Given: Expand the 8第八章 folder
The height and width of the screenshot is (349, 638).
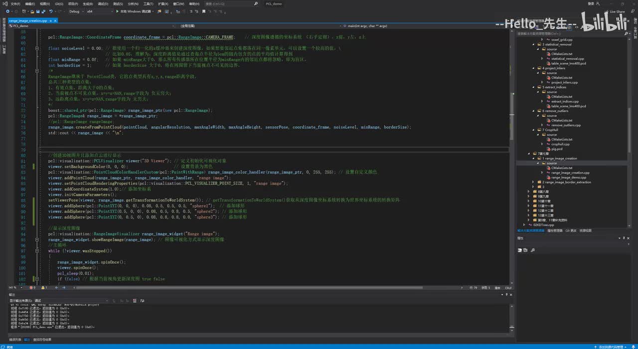Looking at the screenshot, I should (x=528, y=191).
